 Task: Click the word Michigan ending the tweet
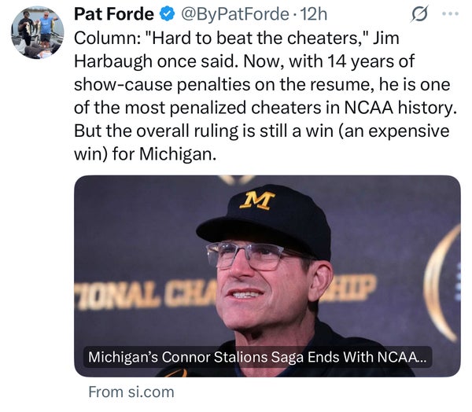[x=178, y=154]
